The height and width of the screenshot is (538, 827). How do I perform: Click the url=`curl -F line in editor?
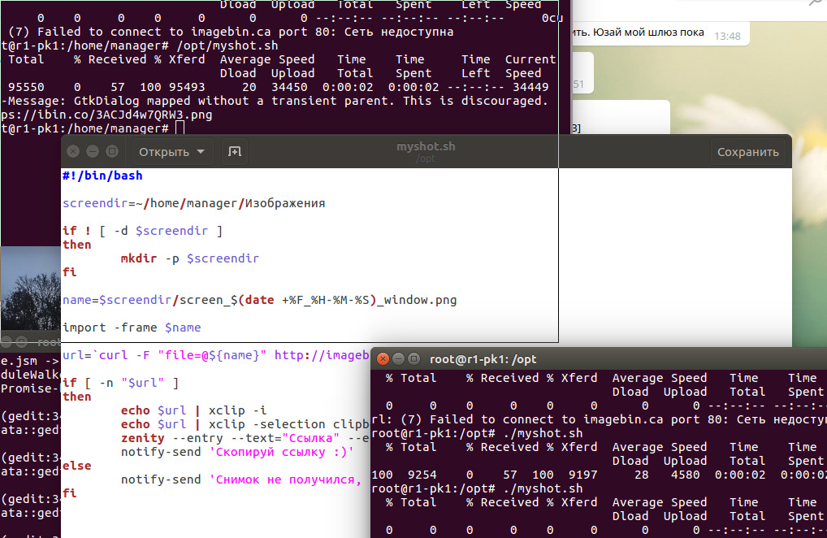pos(215,355)
